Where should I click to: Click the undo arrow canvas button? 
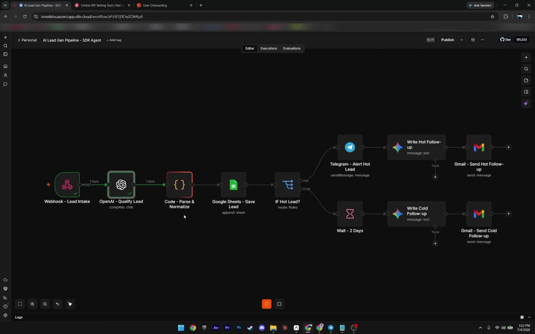pos(58,304)
